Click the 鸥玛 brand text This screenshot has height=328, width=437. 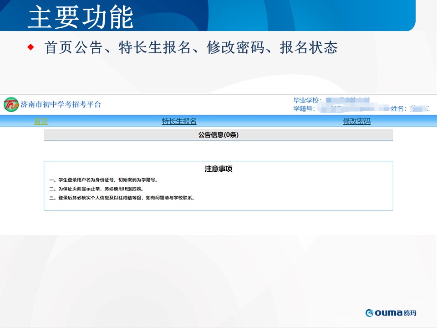pyautogui.click(x=410, y=313)
